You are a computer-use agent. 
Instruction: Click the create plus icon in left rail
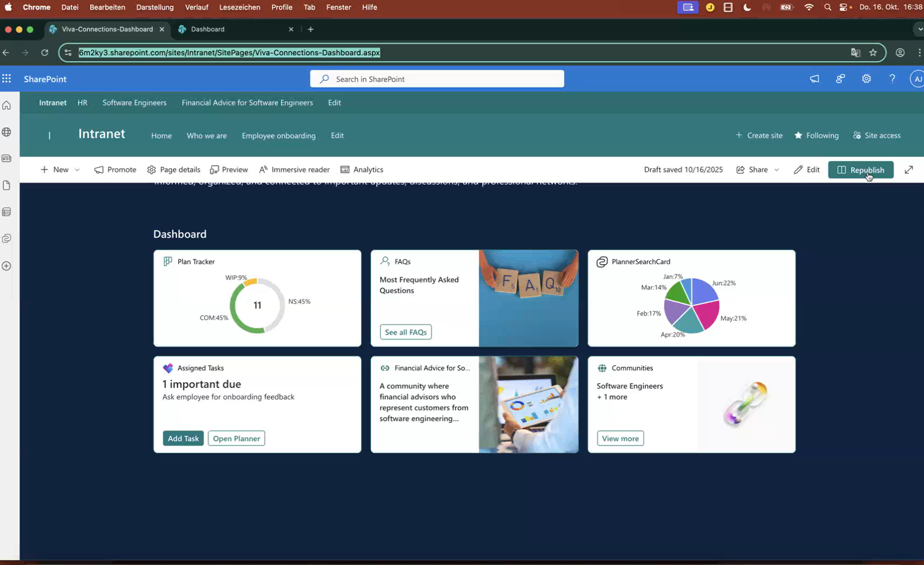[7, 266]
